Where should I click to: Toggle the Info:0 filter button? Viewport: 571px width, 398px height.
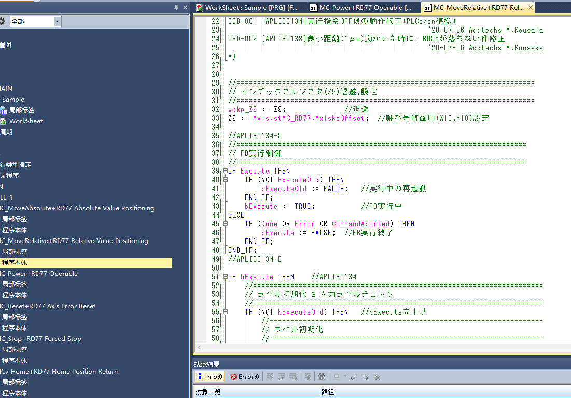point(209,377)
